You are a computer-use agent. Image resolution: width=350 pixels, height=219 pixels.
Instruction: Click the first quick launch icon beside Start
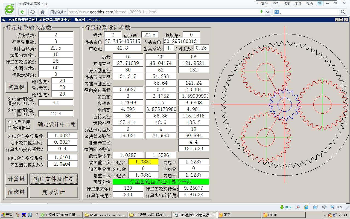point(18,215)
